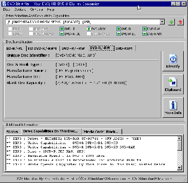Screen dimensions: 188x183
Task: Toggle the DVD-R DL capability checkbox
Action: coord(118,34)
